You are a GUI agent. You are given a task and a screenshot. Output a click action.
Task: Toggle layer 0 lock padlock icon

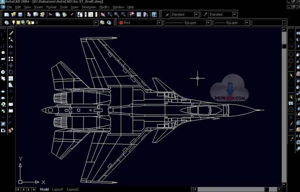coord(28,23)
